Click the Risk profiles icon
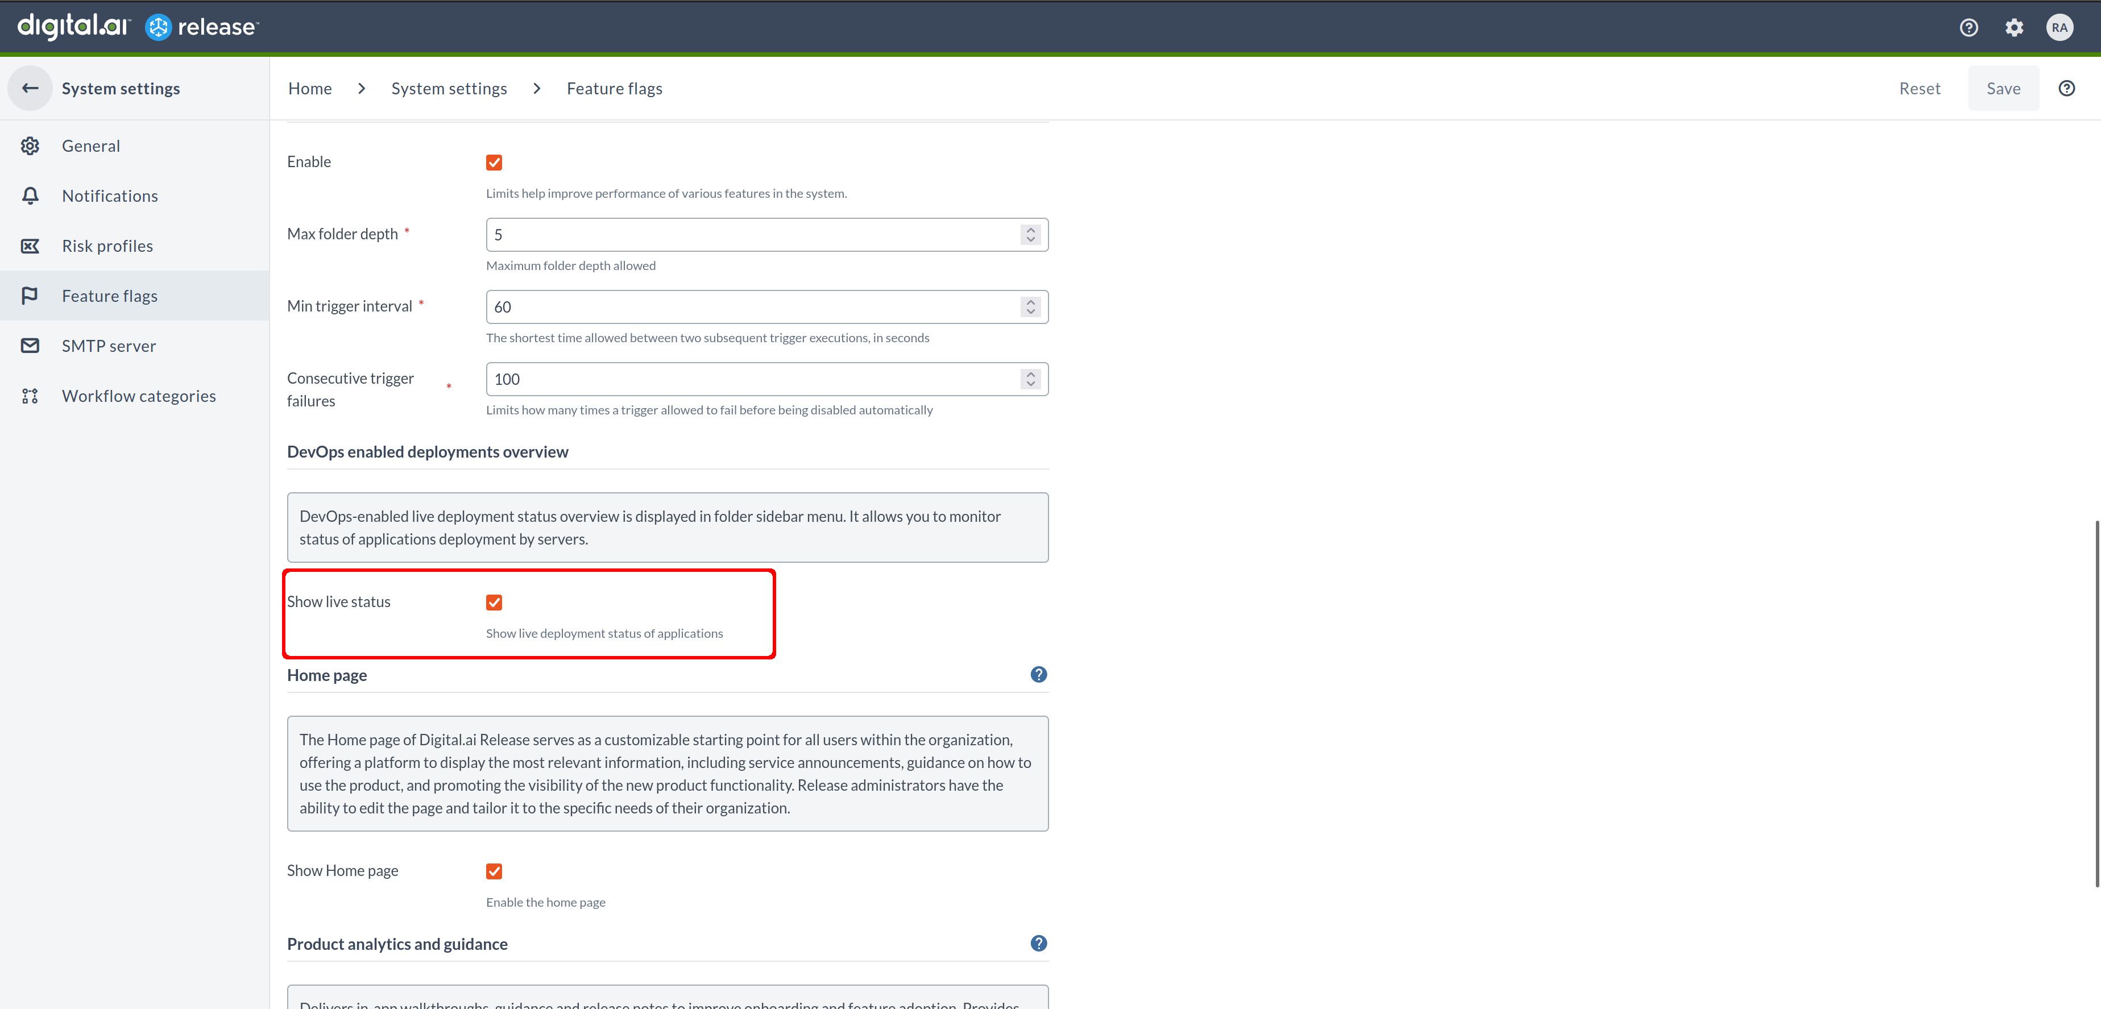2101x1009 pixels. [x=30, y=246]
